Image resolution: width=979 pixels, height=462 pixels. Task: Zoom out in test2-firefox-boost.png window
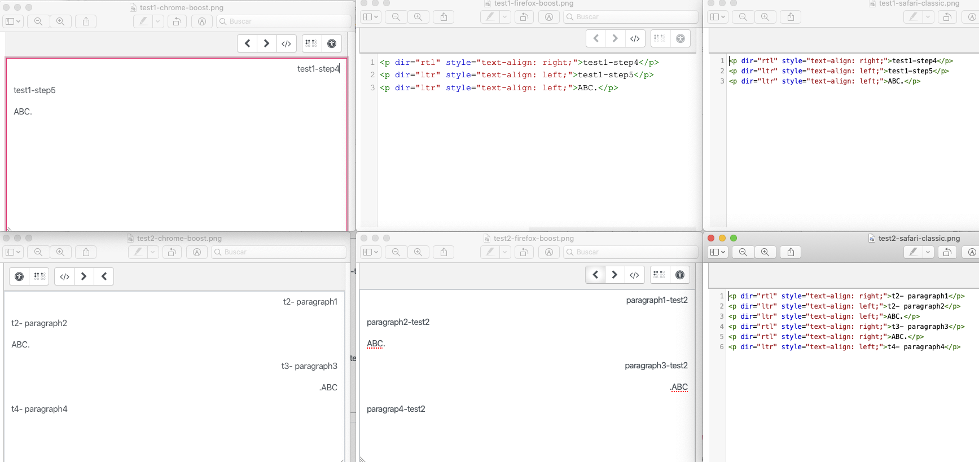coord(396,252)
